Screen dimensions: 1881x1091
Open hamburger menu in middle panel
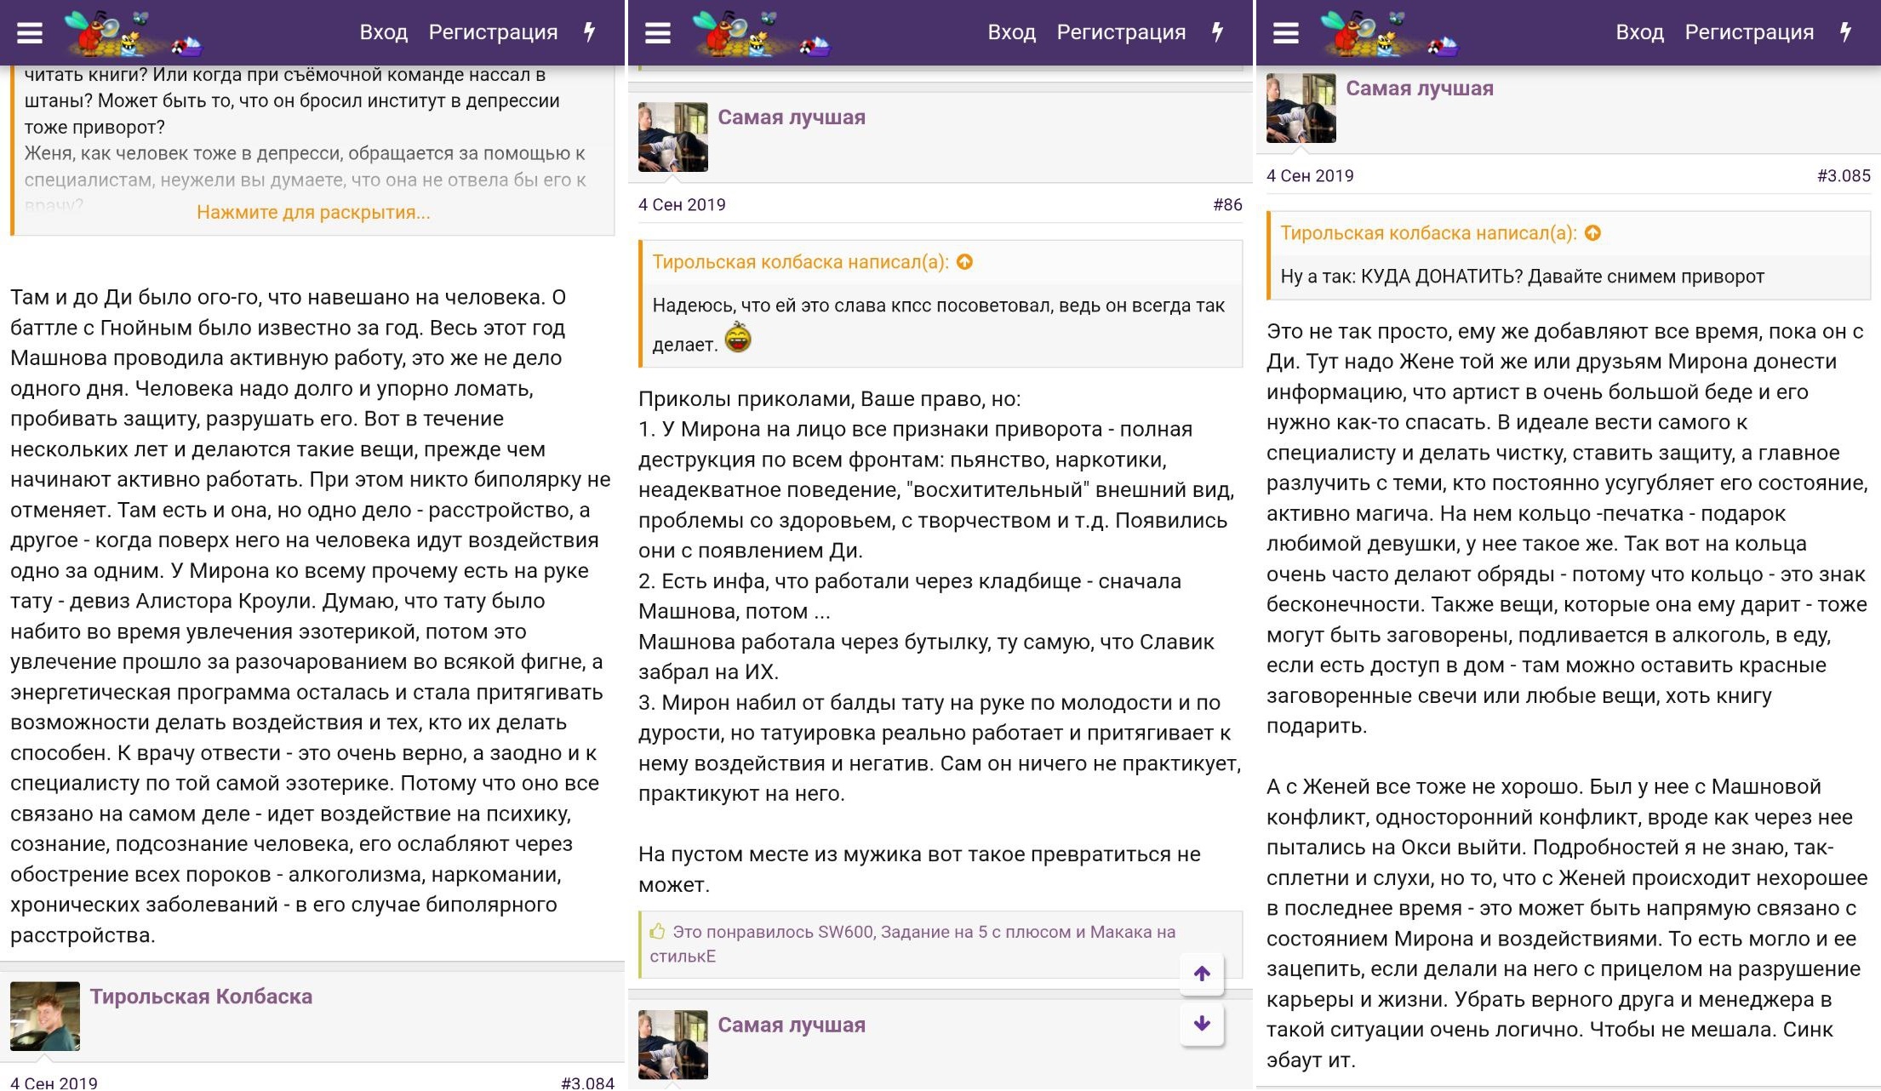(657, 33)
